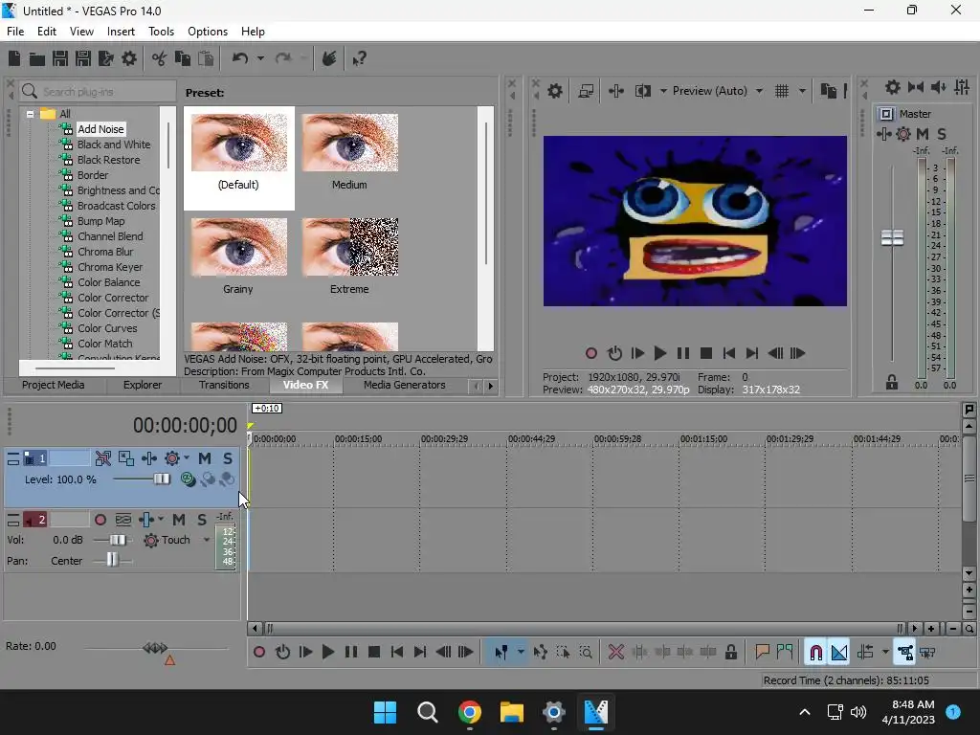Open the split screen view dropdown arrow

pos(663,91)
